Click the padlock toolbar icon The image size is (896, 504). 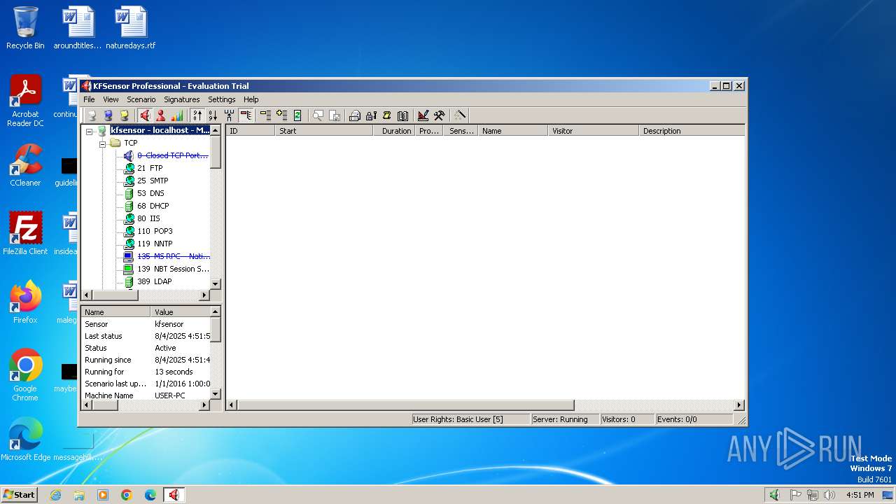(x=371, y=115)
